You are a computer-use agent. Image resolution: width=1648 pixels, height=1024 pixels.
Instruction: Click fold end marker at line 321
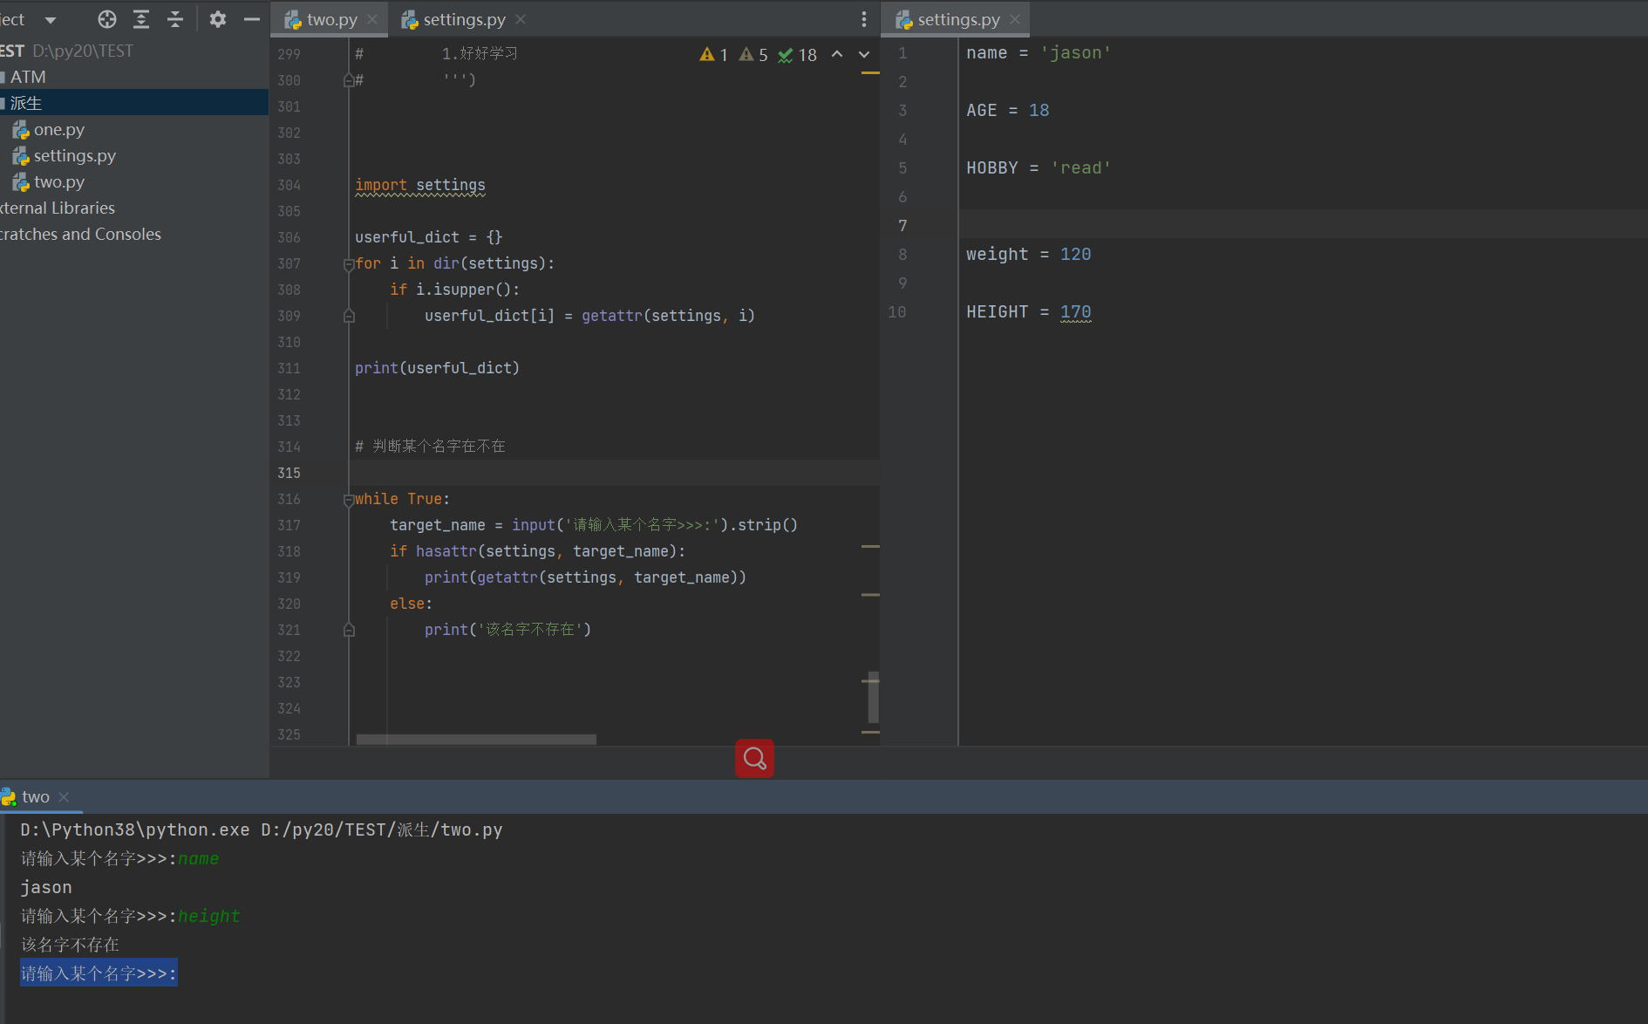(x=349, y=630)
